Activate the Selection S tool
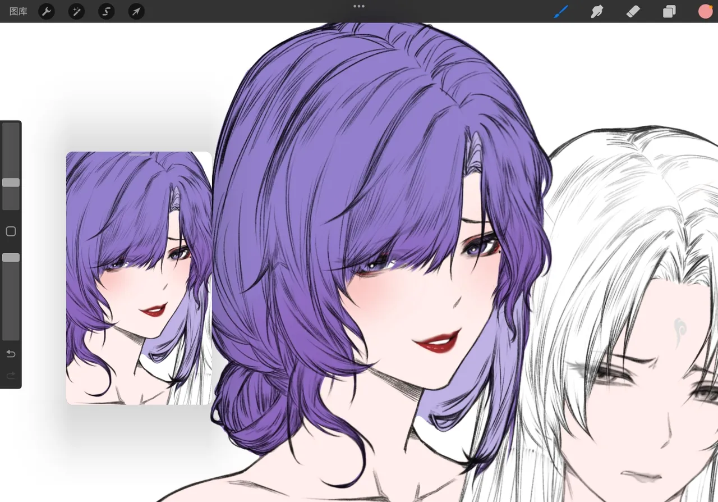Image resolution: width=718 pixels, height=502 pixels. 106,11
